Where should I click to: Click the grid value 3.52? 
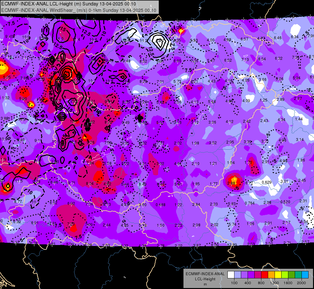click(213, 143)
